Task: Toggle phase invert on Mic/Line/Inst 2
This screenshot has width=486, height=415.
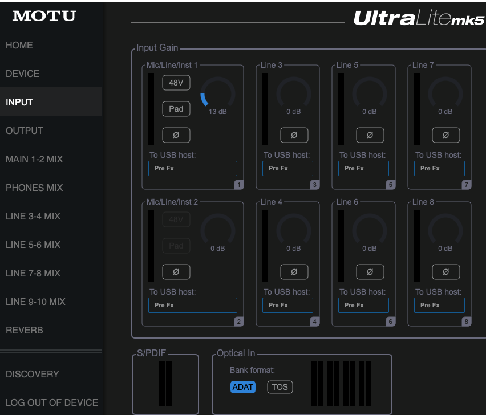Action: coord(176,272)
